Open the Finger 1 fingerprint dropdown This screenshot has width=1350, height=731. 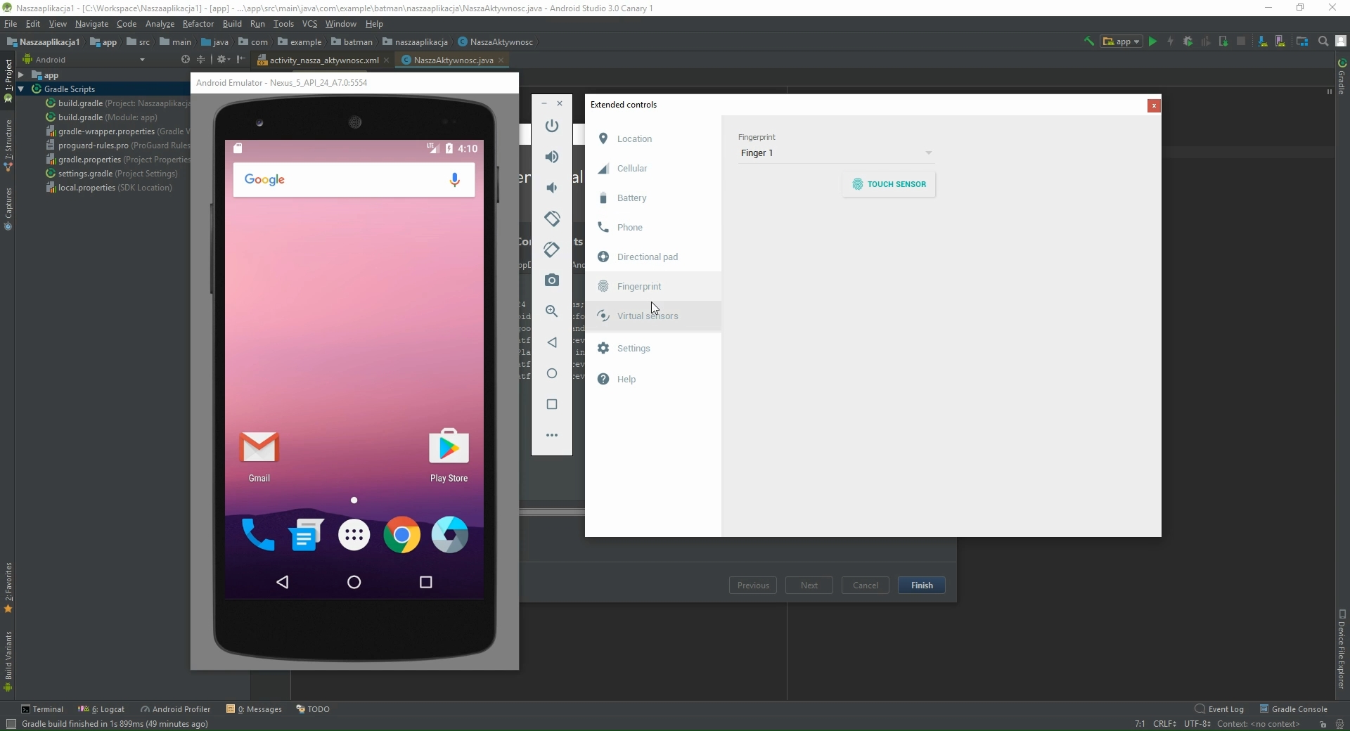click(836, 153)
